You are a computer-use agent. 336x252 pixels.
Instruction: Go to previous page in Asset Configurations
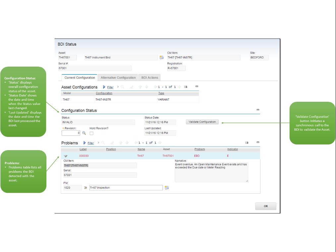(155, 87)
